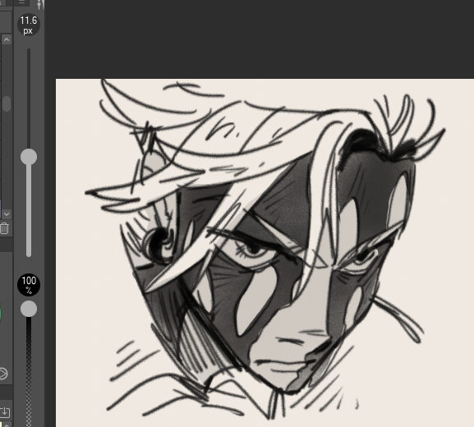The width and height of the screenshot is (474, 427).
Task: Click the 100 % opacity indicator
Action: [x=29, y=285]
